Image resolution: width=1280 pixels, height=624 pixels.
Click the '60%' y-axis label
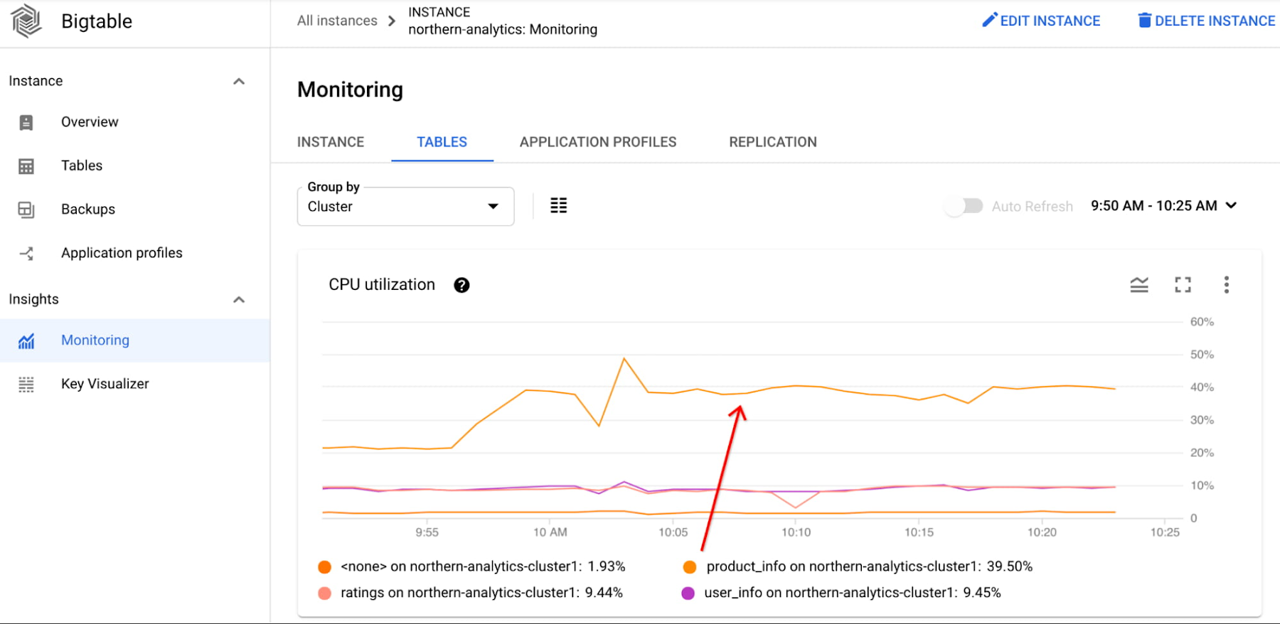click(1202, 322)
